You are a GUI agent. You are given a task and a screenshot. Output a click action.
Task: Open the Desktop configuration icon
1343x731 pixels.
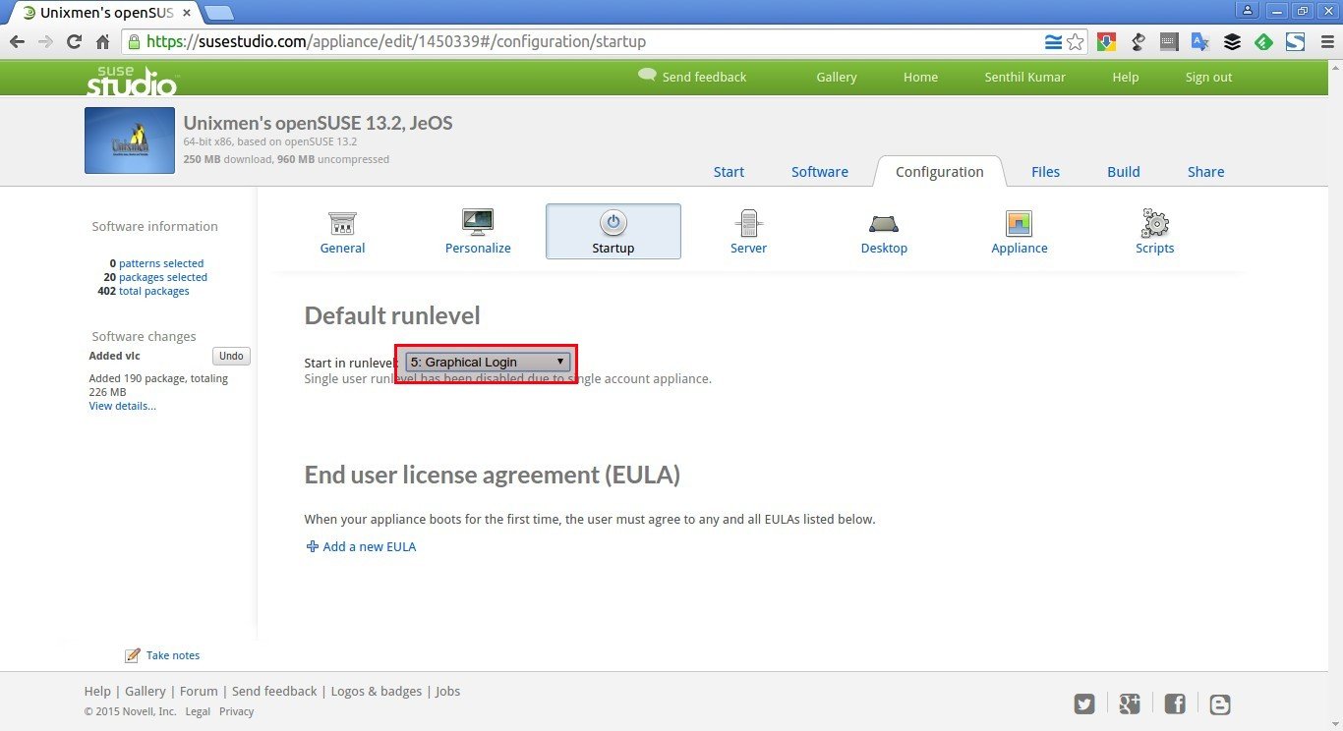[x=884, y=223]
